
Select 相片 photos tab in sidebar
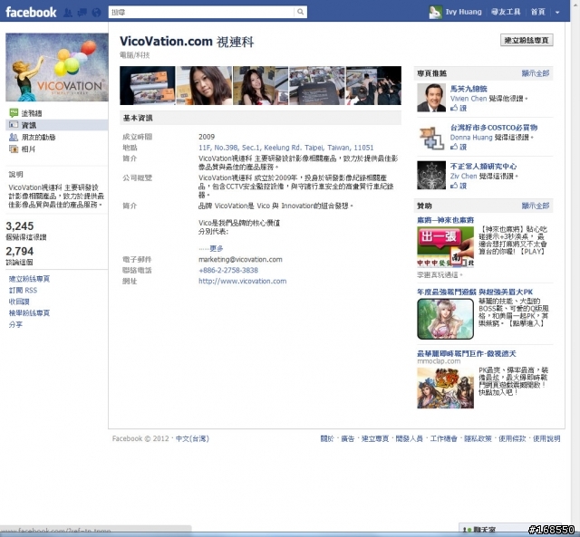28,149
